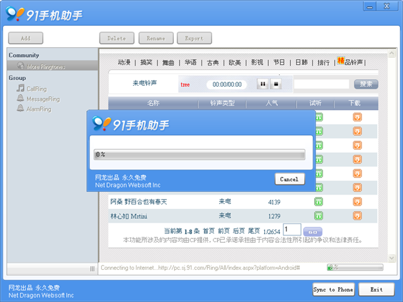Click the GO page jump button

pos(312,232)
